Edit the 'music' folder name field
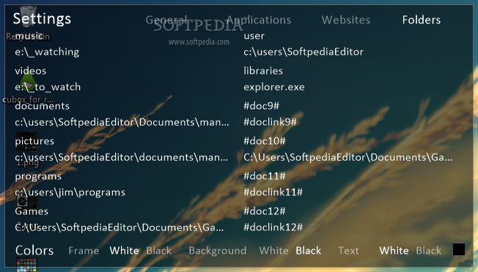Image resolution: width=478 pixels, height=272 pixels. [x=29, y=36]
